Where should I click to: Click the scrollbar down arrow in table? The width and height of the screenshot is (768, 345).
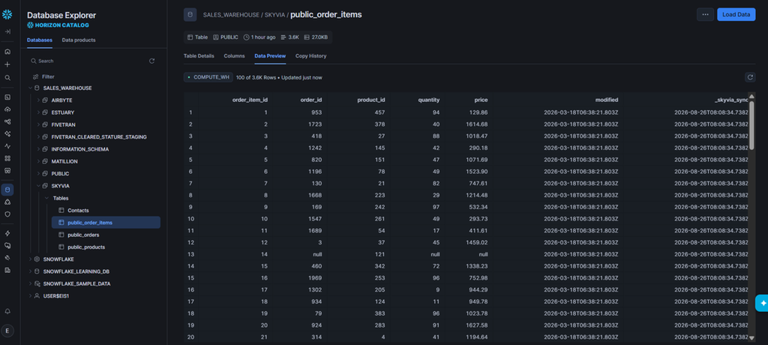pyautogui.click(x=751, y=337)
